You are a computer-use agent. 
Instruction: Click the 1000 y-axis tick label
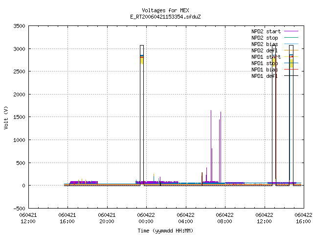pos(20,140)
